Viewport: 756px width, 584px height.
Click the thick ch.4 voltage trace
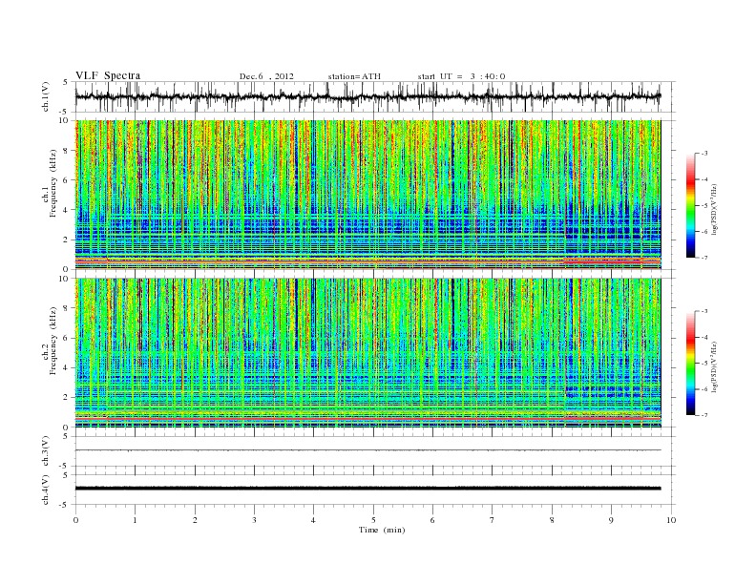coord(367,489)
